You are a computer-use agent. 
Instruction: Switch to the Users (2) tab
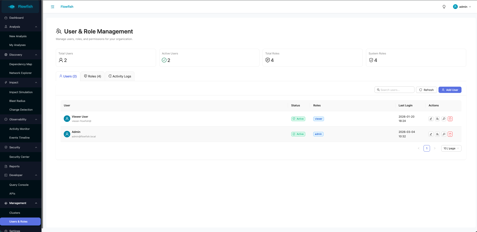click(x=68, y=76)
